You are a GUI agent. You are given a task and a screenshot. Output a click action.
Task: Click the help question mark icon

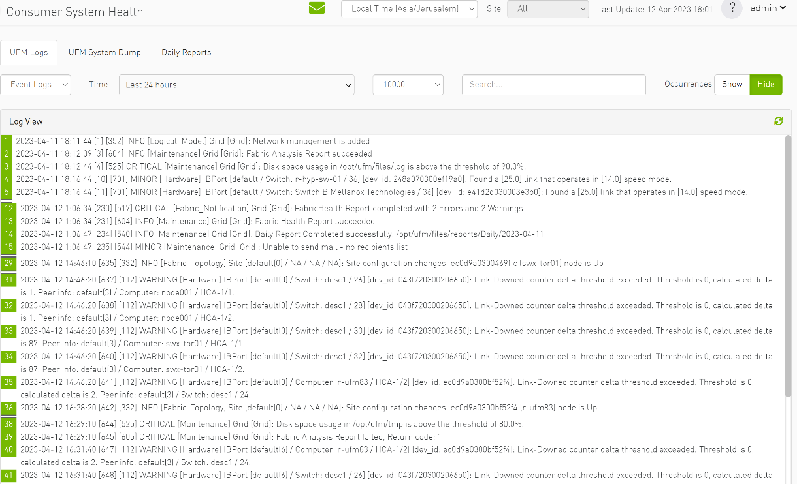732,8
